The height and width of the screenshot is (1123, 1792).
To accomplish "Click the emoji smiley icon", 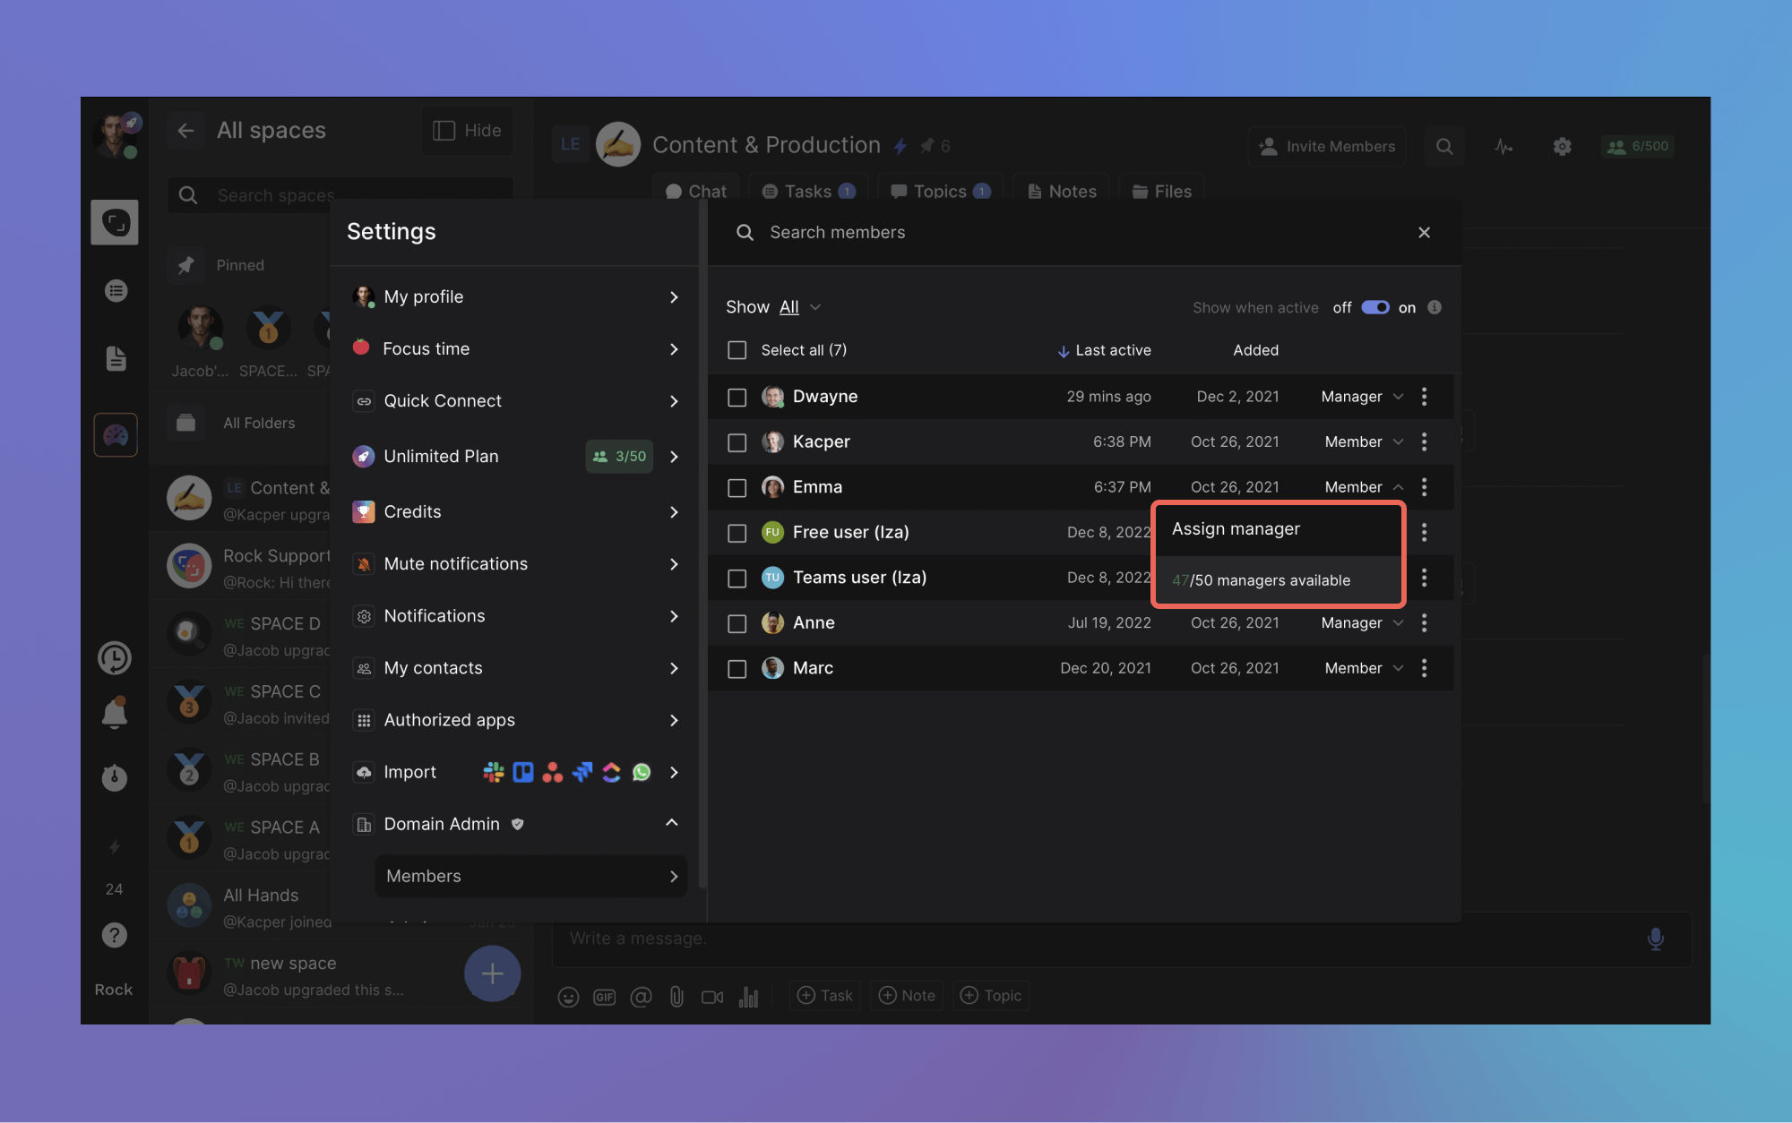I will click(x=568, y=997).
